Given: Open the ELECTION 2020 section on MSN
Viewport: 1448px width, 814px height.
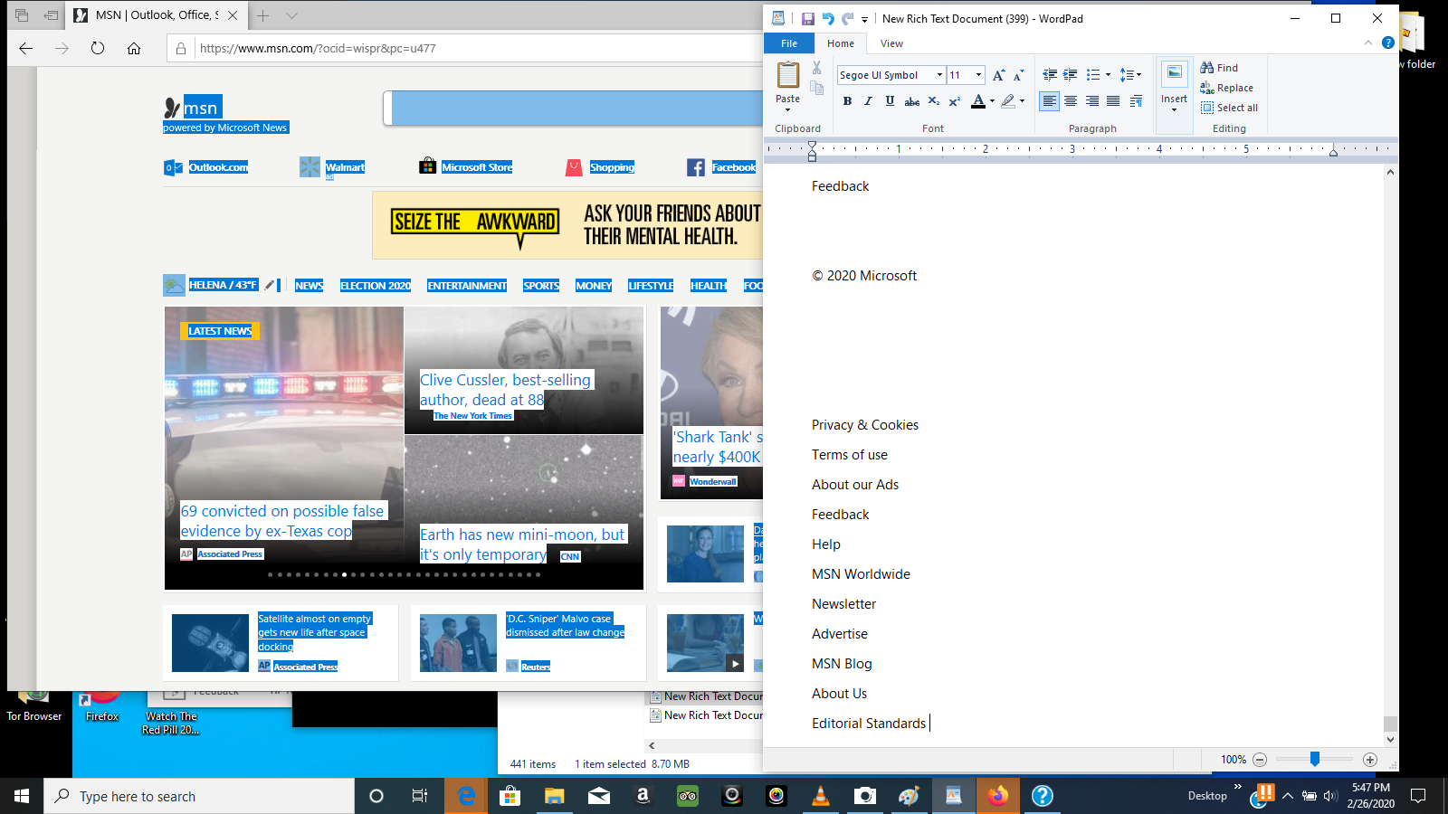Looking at the screenshot, I should [376, 286].
